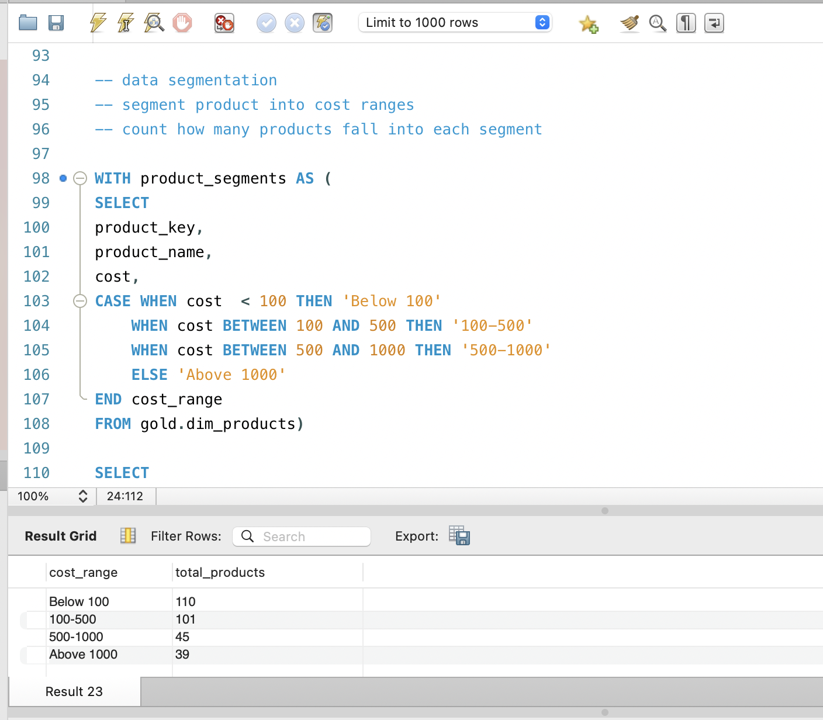Adjust the 100% zoom stepper arrows
Viewport: 823px width, 720px height.
83,496
